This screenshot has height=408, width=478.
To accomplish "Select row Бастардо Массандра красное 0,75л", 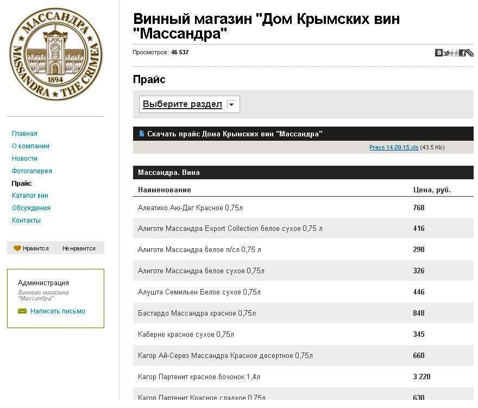I will coord(303,313).
